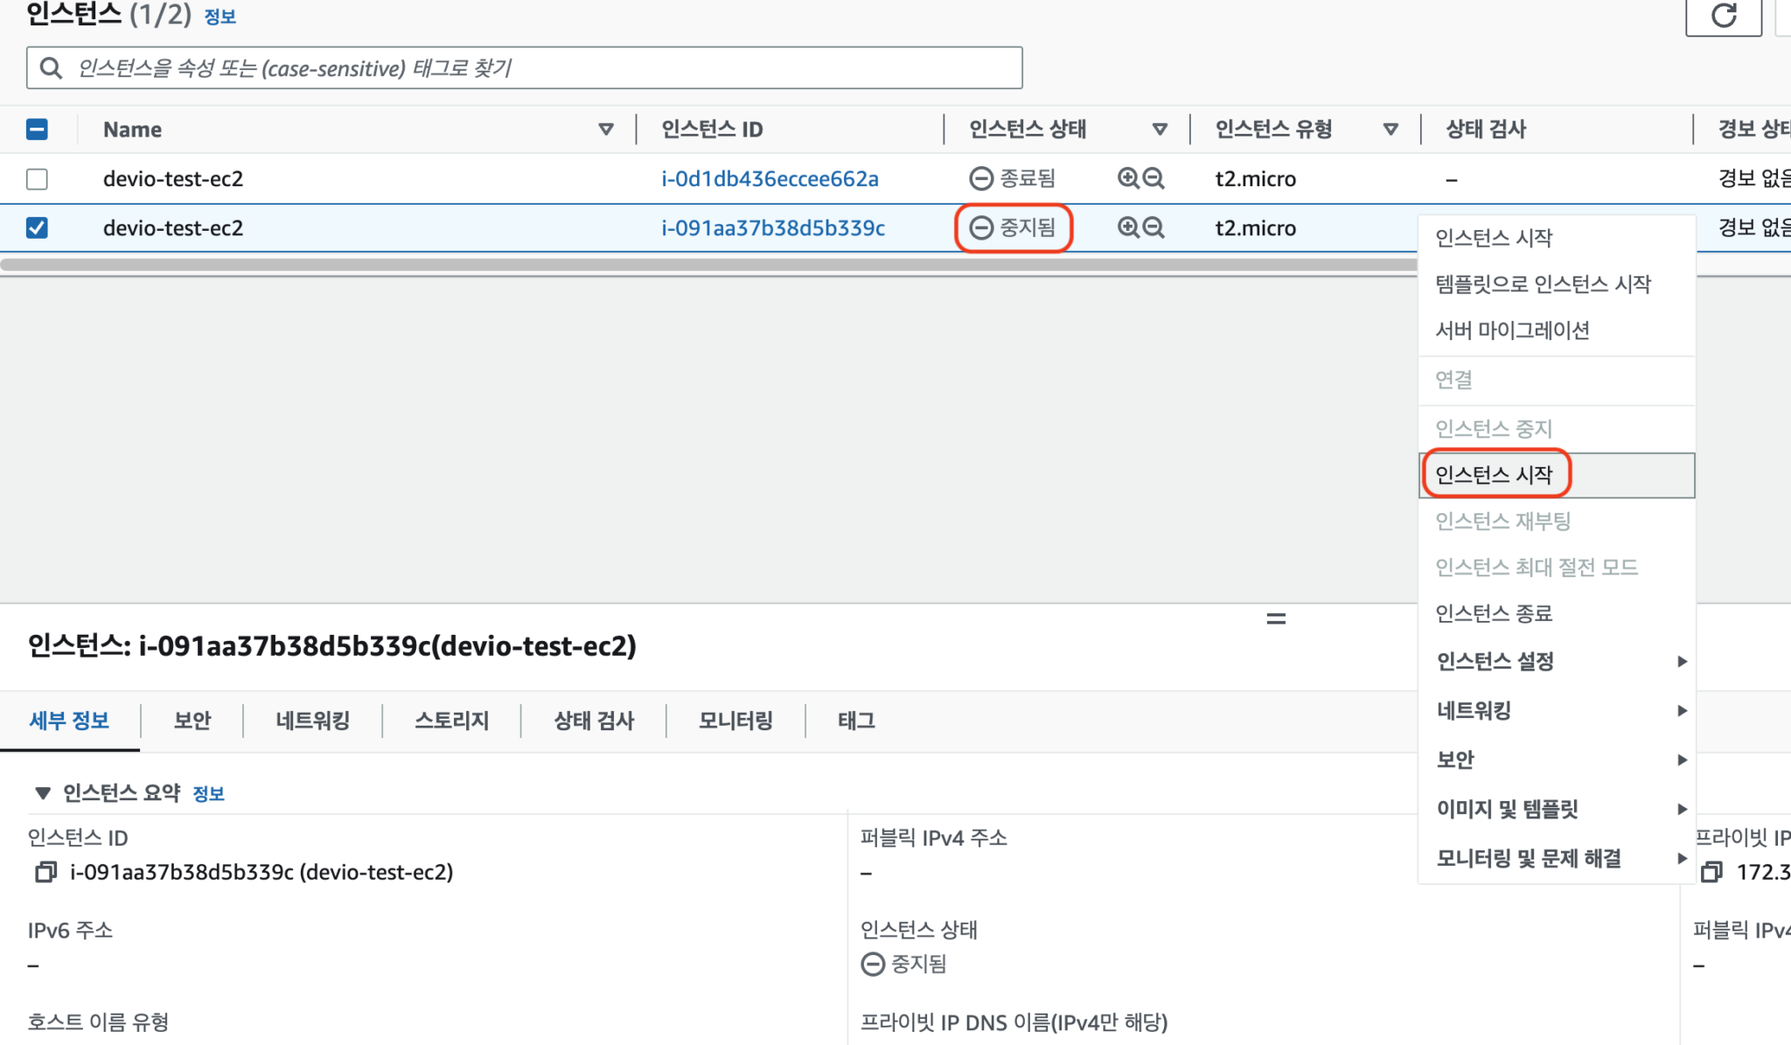Click the instance filter search field
The image size is (1791, 1045).
coord(525,67)
